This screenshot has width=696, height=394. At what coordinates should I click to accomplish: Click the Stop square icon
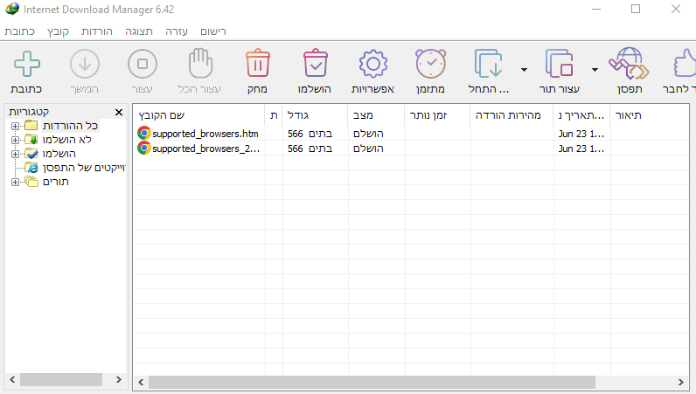(143, 64)
